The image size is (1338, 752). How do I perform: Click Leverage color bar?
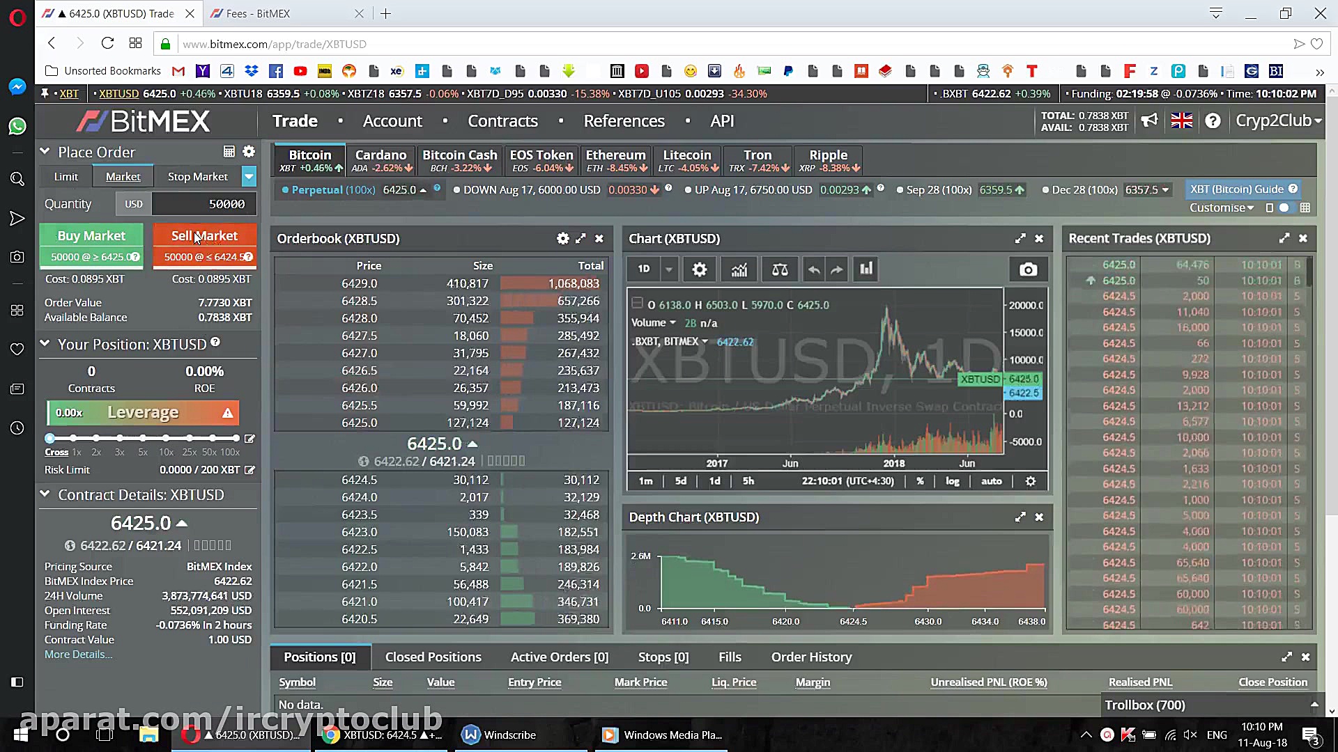[x=143, y=413]
